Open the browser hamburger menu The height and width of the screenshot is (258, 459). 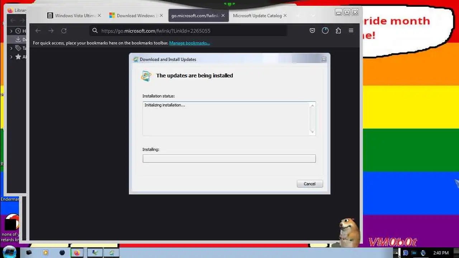[x=351, y=31]
